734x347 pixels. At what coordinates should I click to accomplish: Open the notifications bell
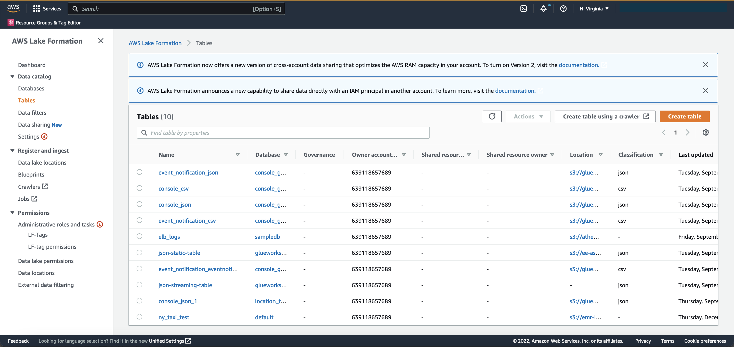[x=543, y=9]
